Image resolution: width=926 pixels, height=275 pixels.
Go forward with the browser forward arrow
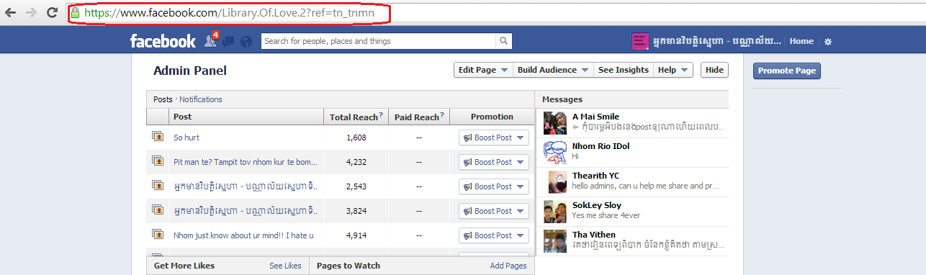[32, 13]
